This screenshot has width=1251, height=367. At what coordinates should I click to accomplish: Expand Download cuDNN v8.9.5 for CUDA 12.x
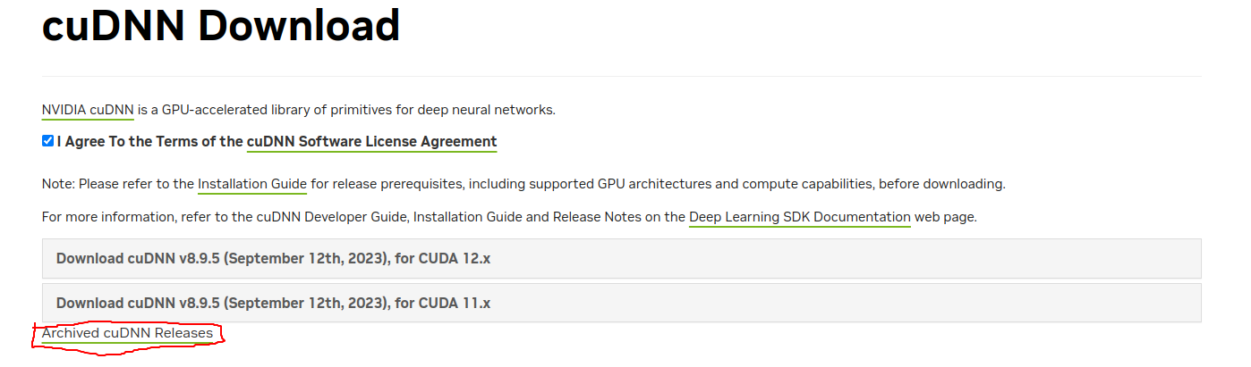(x=273, y=258)
